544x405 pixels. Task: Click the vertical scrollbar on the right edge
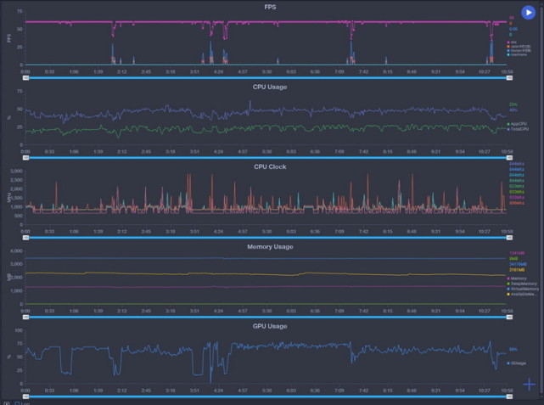(x=542, y=202)
